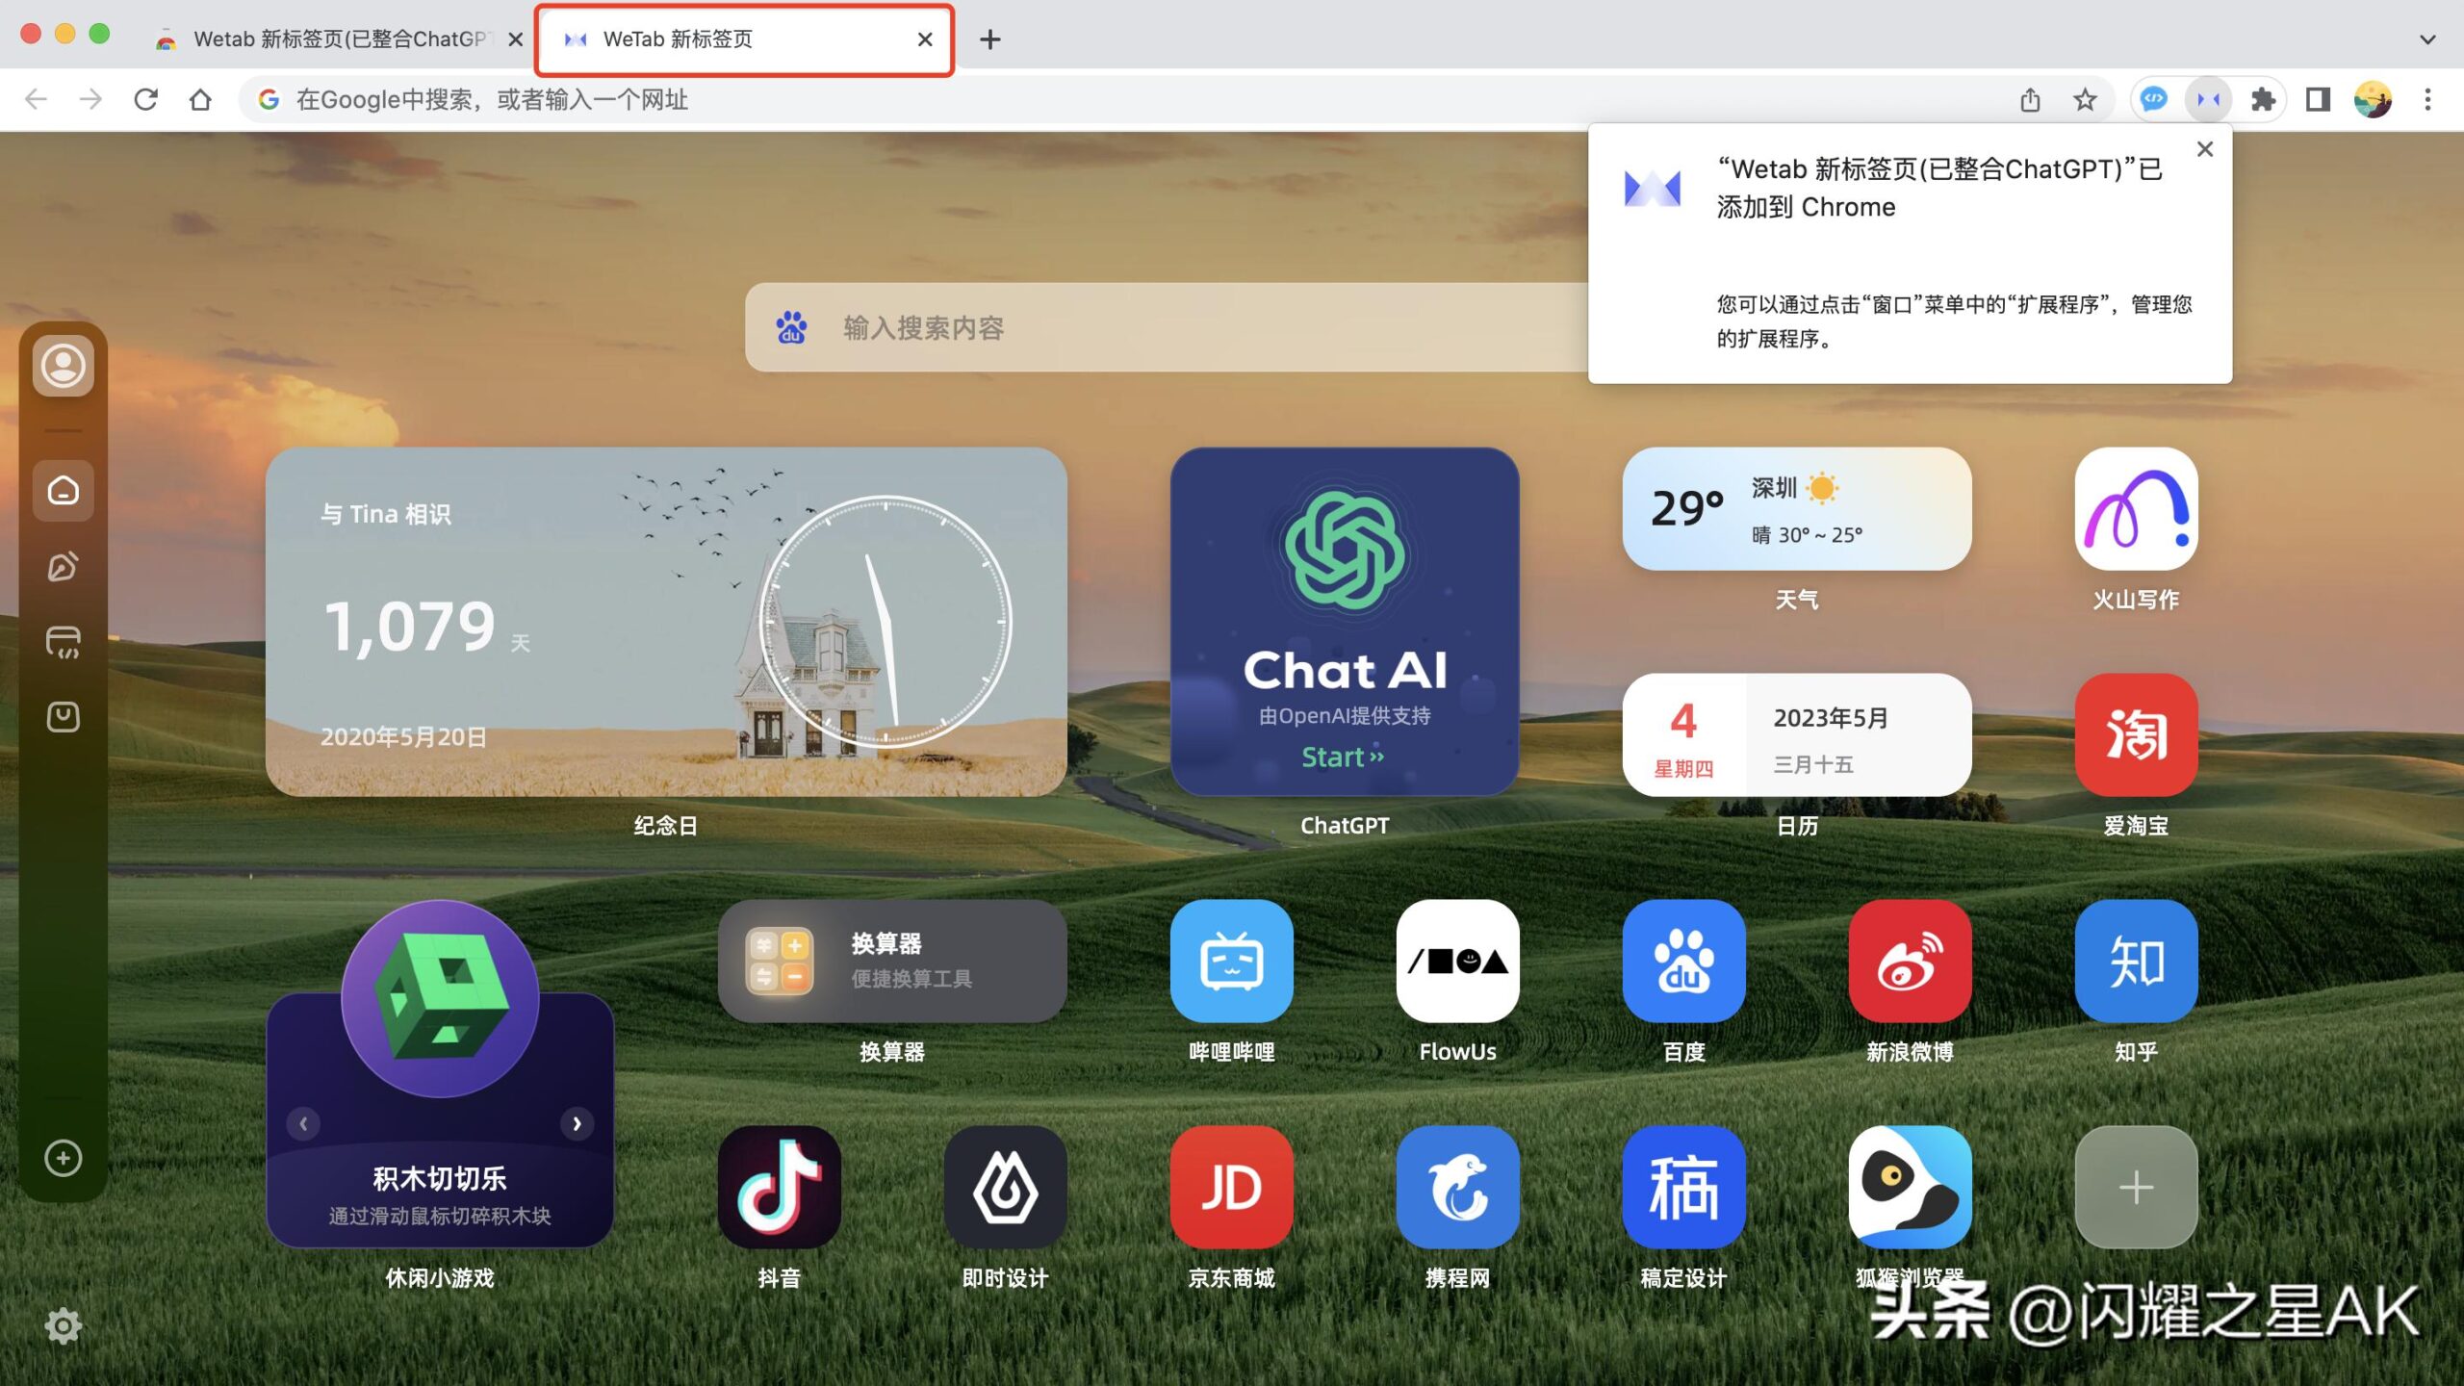Switch to the first Wetab ChatGPT tab

point(337,39)
